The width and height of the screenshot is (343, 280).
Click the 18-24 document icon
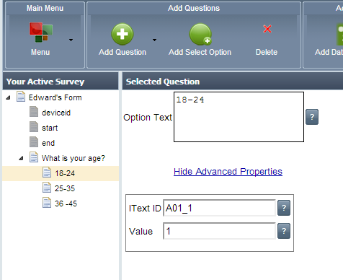coord(47,172)
